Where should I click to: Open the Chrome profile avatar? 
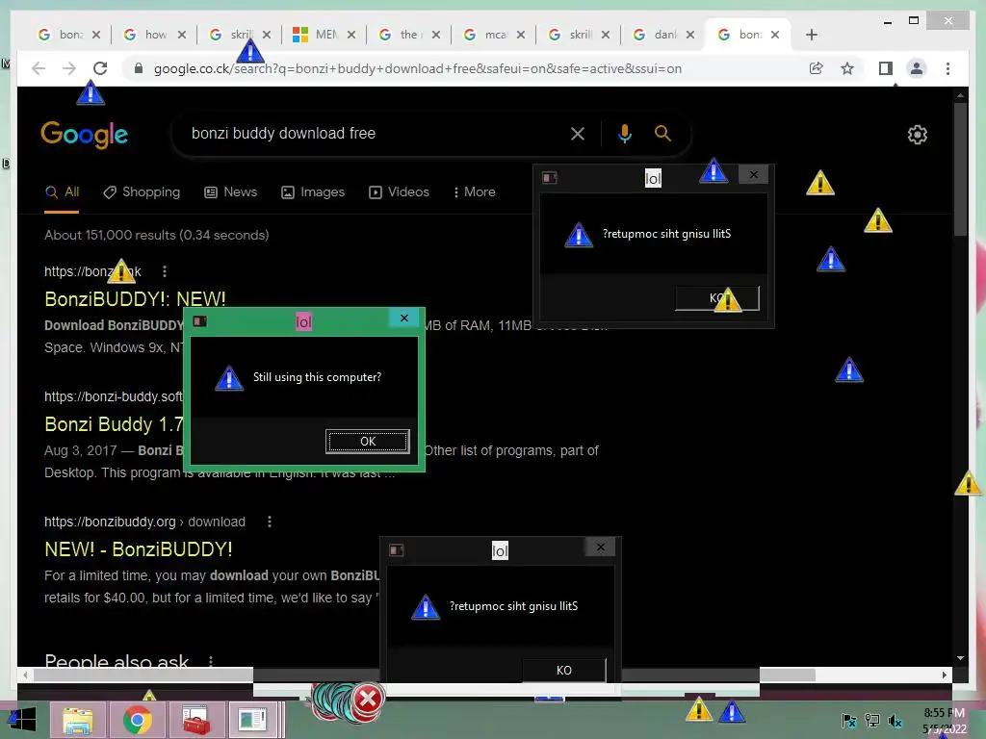917,68
